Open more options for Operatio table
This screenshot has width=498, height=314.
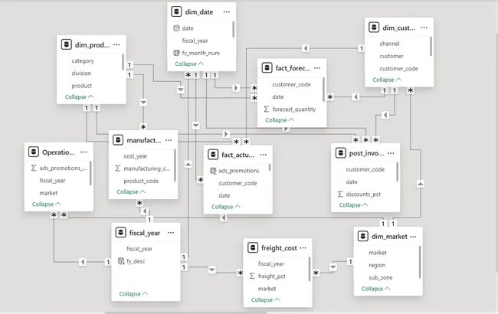point(84,152)
